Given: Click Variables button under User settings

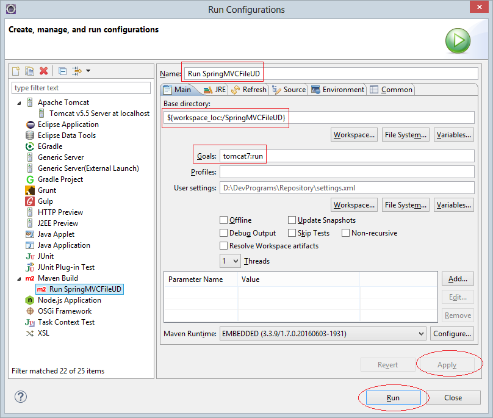Looking at the screenshot, I should [x=454, y=205].
